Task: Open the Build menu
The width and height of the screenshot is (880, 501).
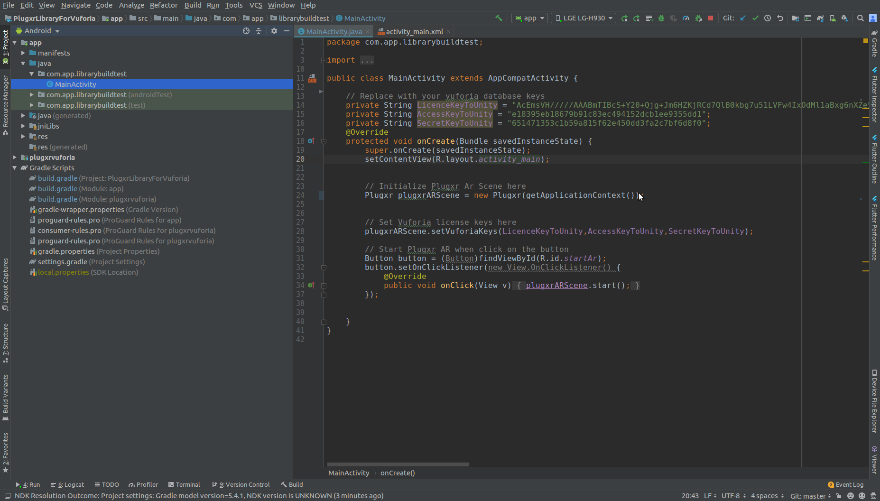Action: tap(193, 5)
